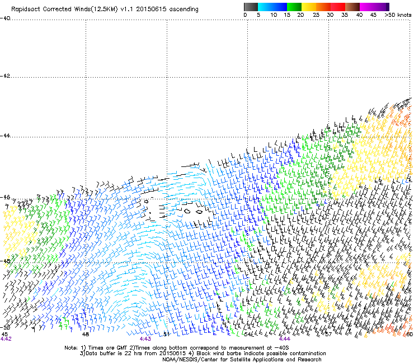Click the purple 4:43 time stamp
This screenshot has height=363, width=414.
[x=145, y=339]
